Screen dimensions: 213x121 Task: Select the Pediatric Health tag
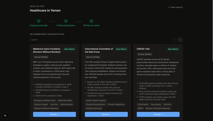pos(41,104)
